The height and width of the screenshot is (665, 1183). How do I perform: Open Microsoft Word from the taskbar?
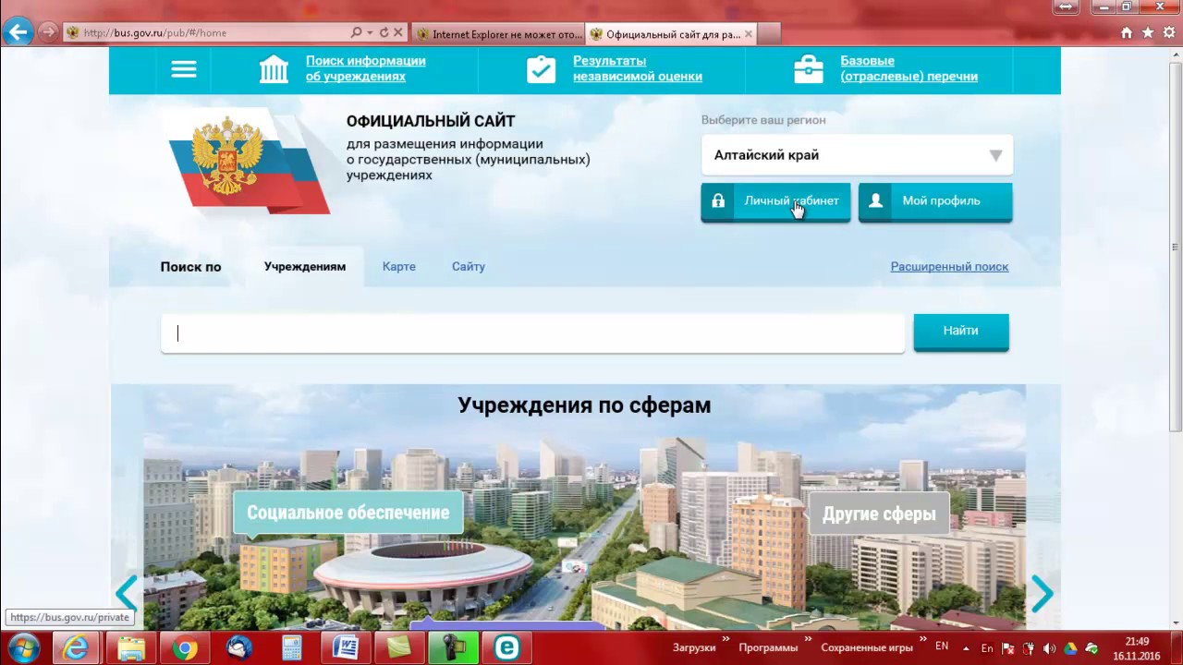coord(346,648)
